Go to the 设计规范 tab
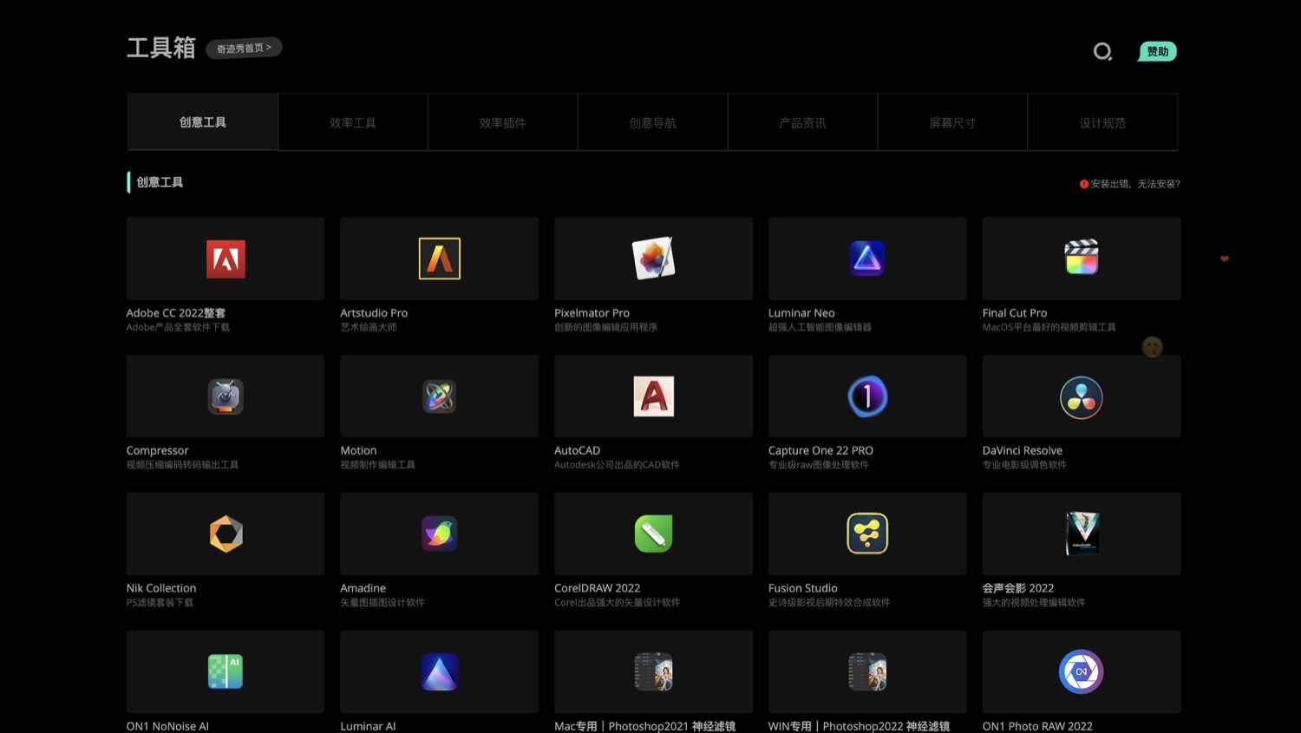The height and width of the screenshot is (733, 1301). point(1102,123)
